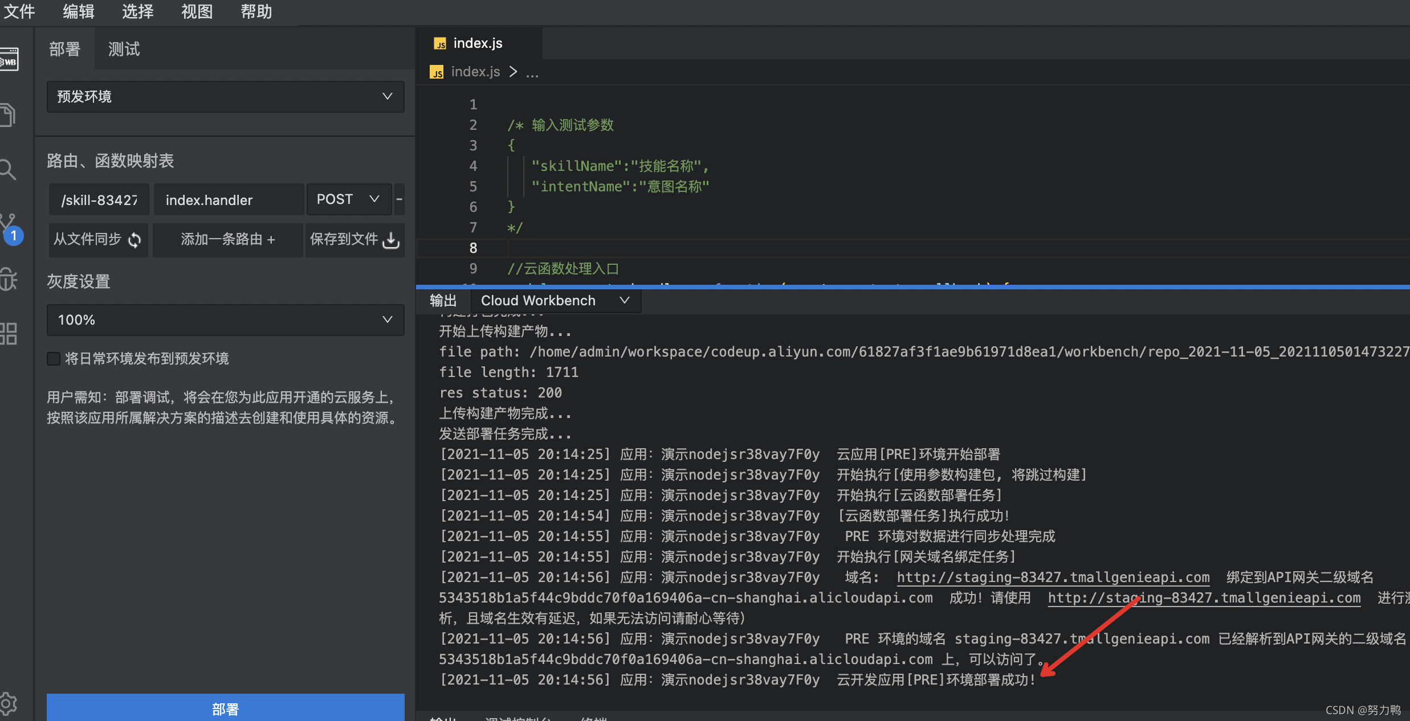1410x721 pixels.
Task: Click the 灰度设置 heading
Action: 78,282
